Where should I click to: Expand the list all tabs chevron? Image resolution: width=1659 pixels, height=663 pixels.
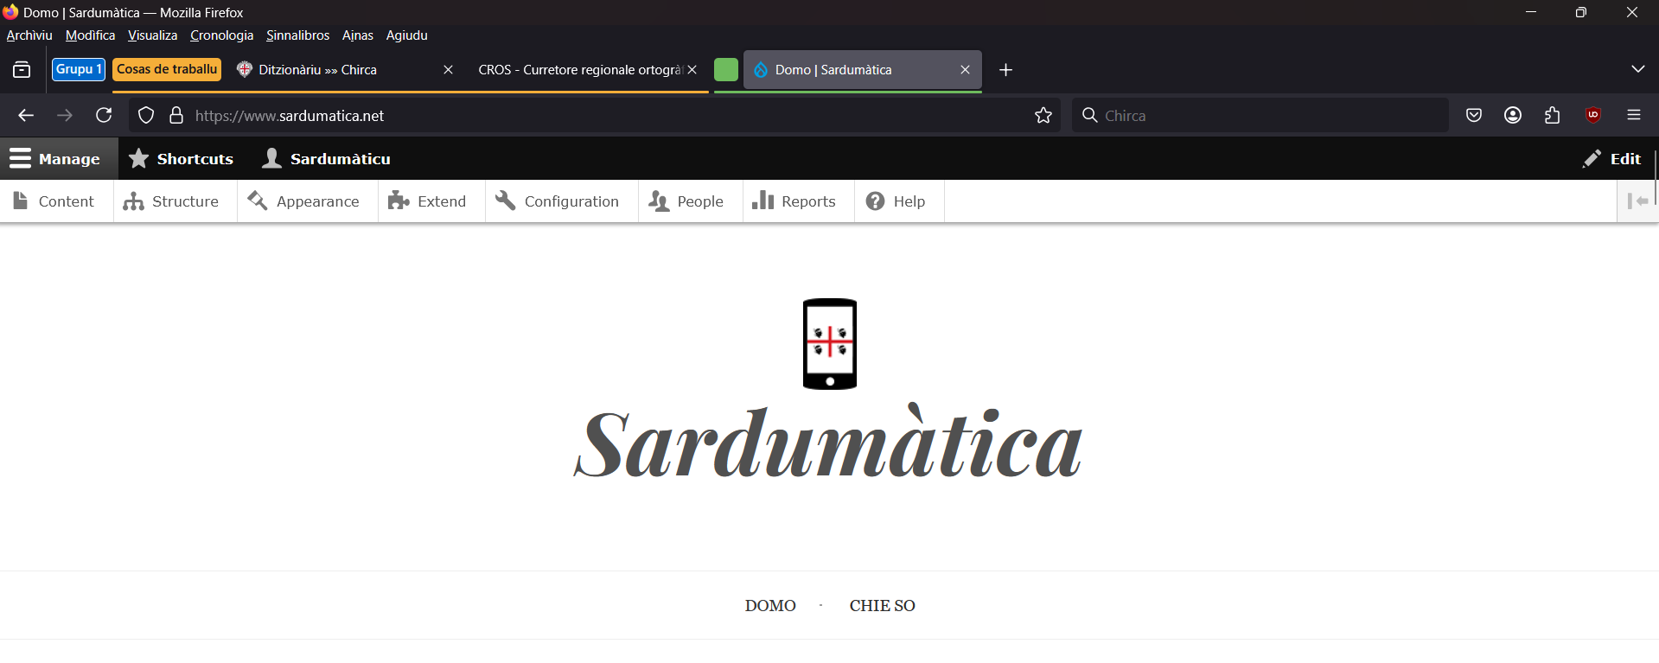(1637, 69)
